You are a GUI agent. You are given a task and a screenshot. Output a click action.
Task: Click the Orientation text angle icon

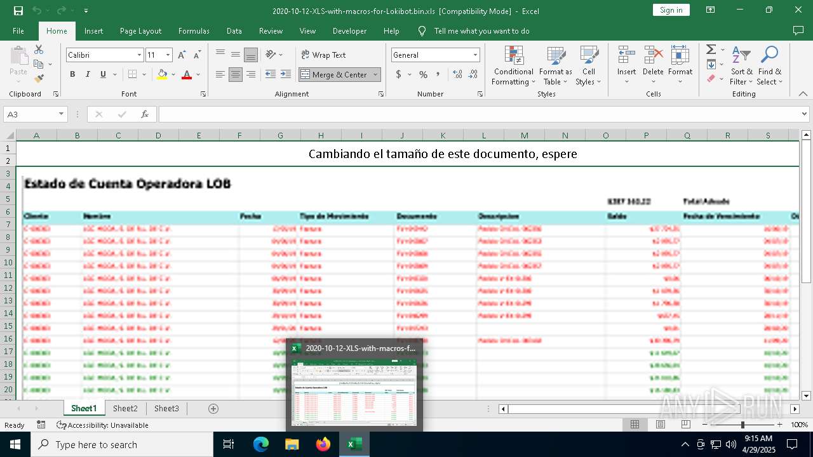pos(271,55)
